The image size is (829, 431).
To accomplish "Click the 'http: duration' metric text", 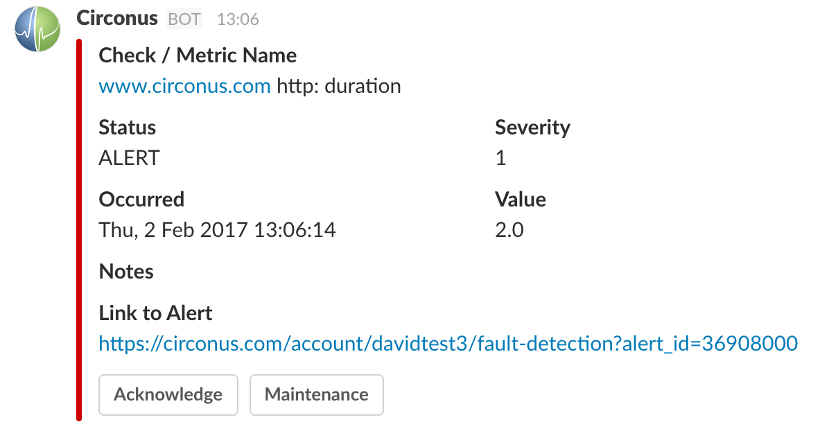I will [x=339, y=87].
